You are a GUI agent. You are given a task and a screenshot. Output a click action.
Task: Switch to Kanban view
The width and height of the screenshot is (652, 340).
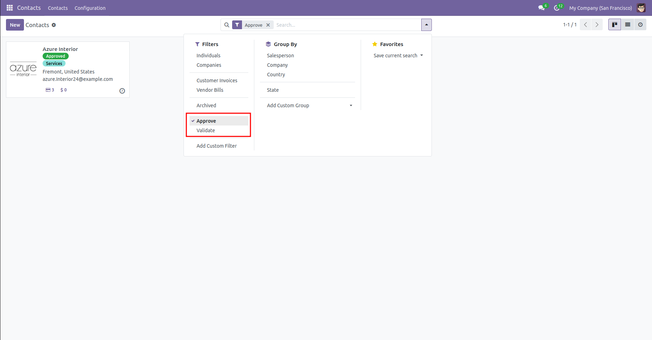(x=615, y=25)
